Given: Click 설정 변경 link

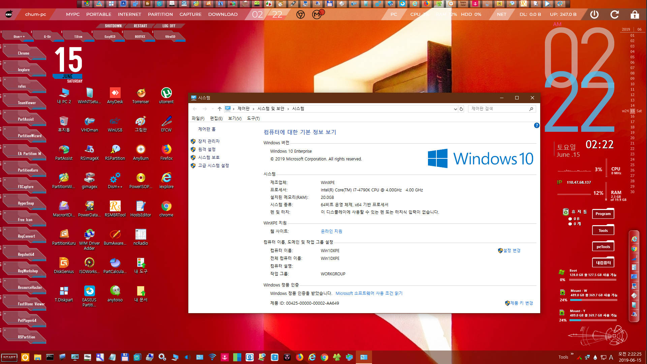Looking at the screenshot, I should click(x=512, y=250).
